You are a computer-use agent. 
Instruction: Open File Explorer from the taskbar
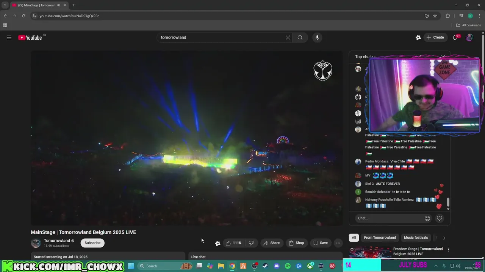click(221, 266)
